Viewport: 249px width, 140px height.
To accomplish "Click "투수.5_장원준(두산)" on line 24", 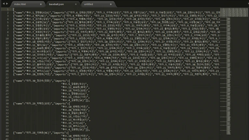I will tap(74, 84).
